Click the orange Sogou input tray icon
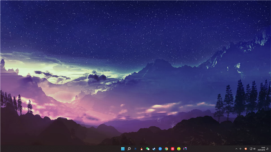This screenshot has height=152, width=271. pos(246,149)
